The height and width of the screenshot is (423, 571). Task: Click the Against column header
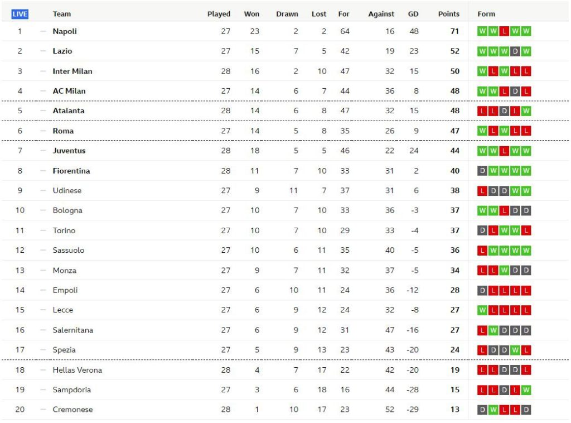click(381, 13)
